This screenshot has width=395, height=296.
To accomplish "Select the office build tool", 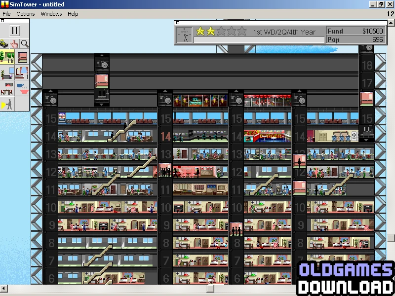I will coord(7,73).
